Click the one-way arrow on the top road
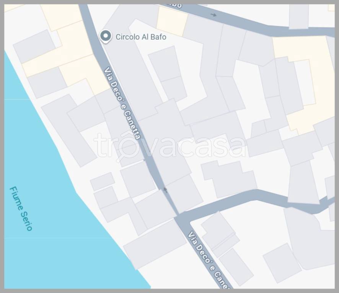 click(214, 15)
